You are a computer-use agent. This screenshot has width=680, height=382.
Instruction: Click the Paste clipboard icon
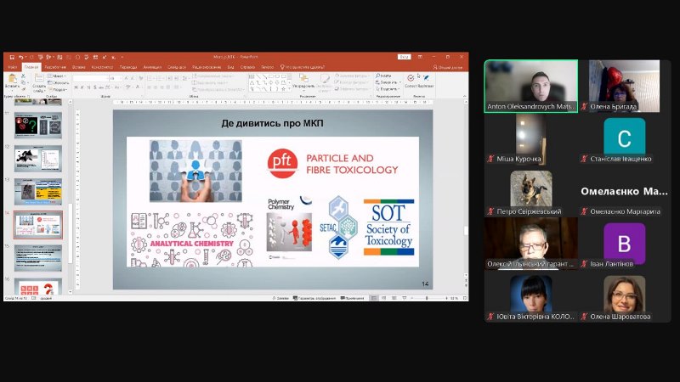(x=12, y=79)
